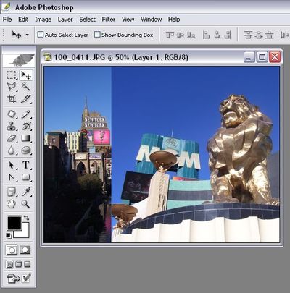Align top edges of layers
This screenshot has height=293, width=290.
pyautogui.click(x=170, y=35)
